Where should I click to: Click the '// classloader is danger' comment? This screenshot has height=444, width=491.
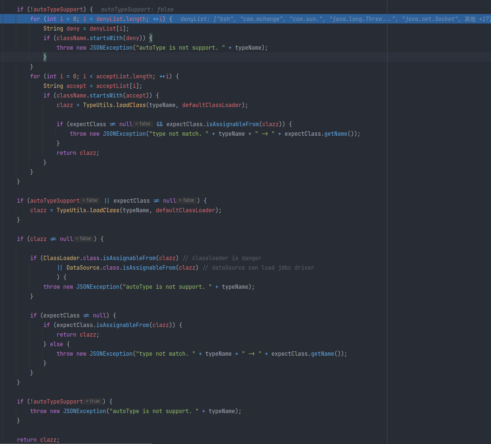point(222,258)
